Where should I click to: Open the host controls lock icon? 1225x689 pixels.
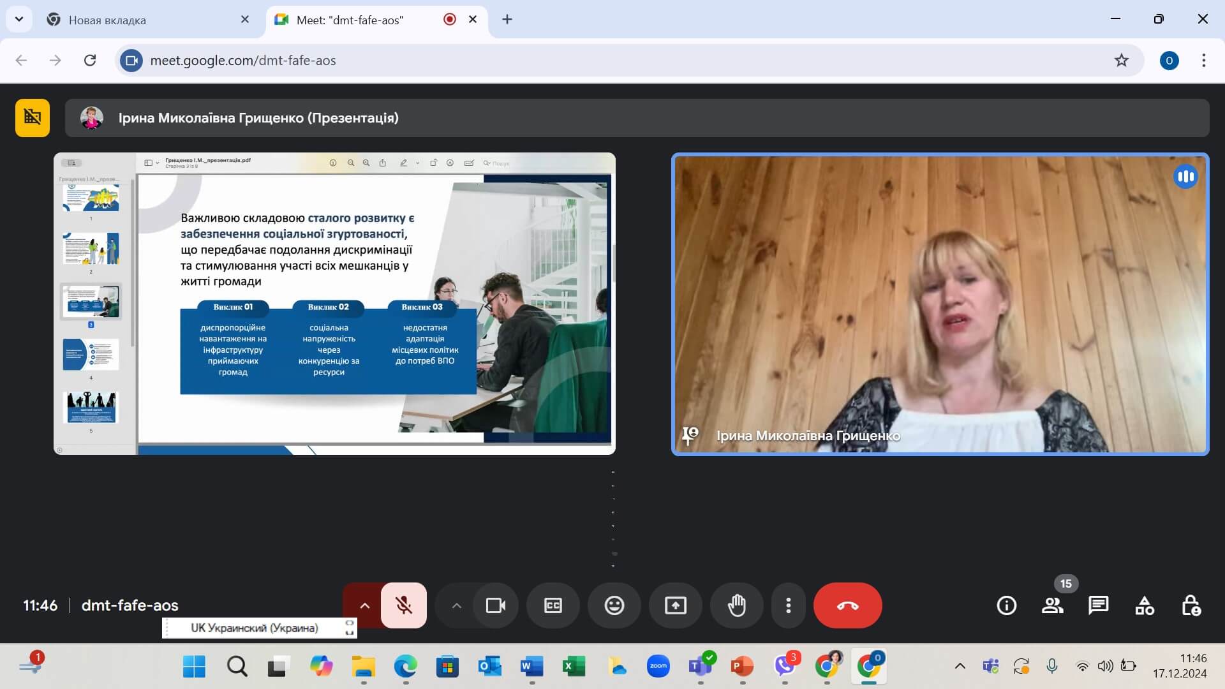click(1191, 605)
